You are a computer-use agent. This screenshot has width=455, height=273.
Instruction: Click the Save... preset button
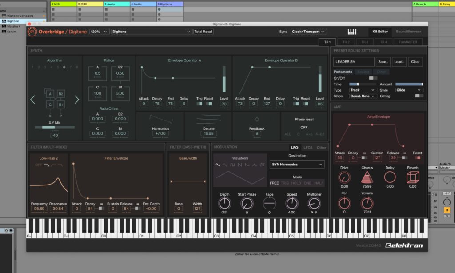(x=383, y=62)
